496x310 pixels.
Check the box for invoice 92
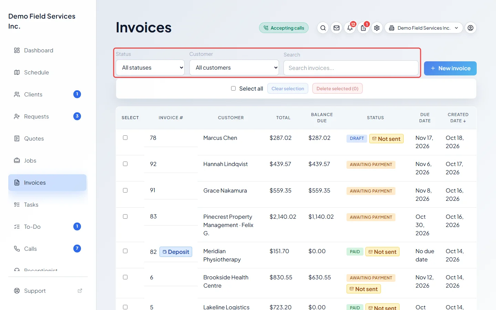pyautogui.click(x=125, y=164)
